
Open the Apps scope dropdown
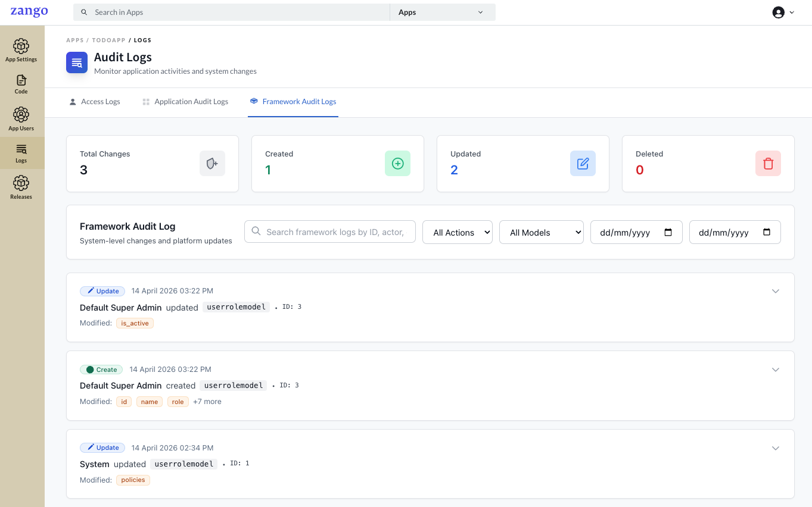(442, 12)
